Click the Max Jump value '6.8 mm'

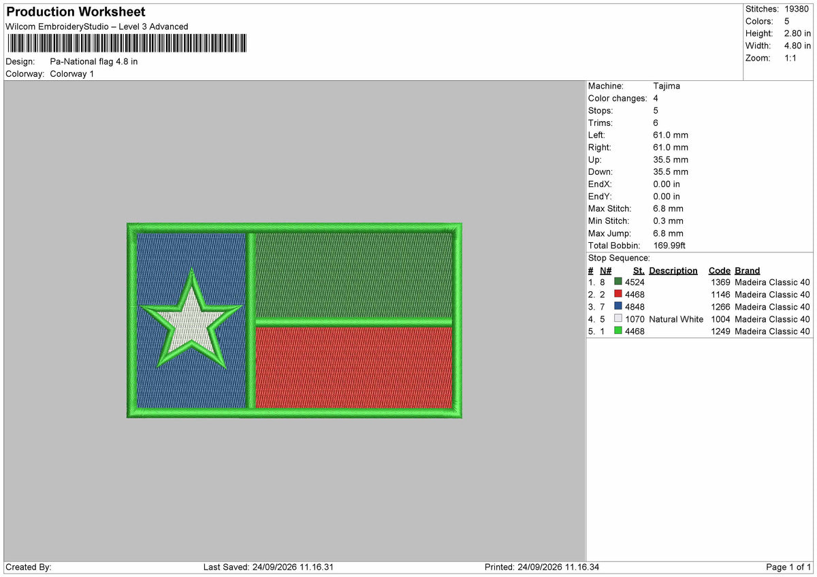tap(668, 233)
